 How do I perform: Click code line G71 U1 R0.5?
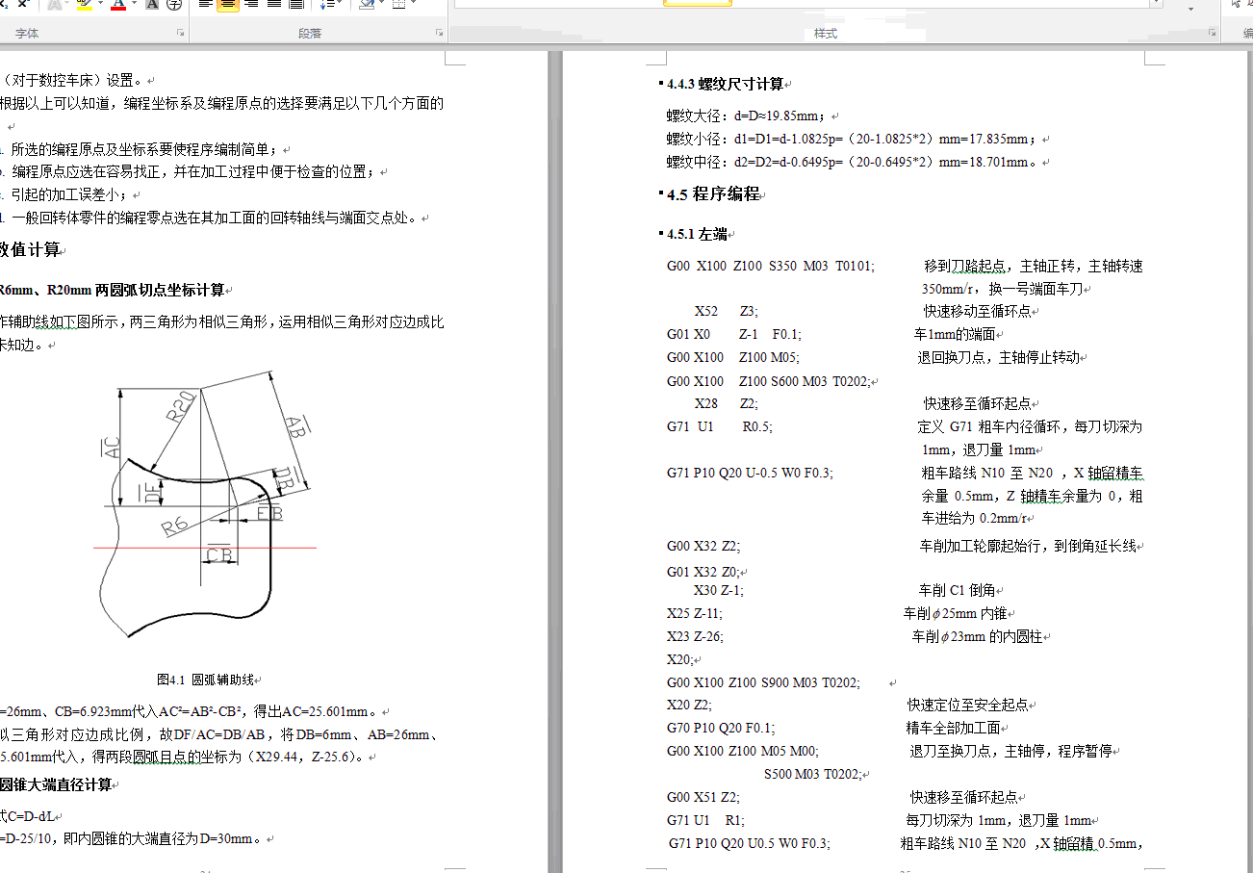pyautogui.click(x=719, y=426)
